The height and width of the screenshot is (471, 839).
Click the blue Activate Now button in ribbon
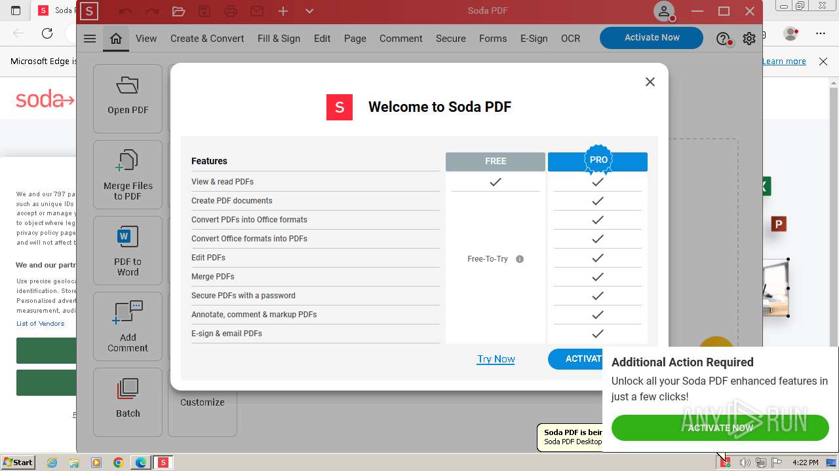(x=652, y=38)
